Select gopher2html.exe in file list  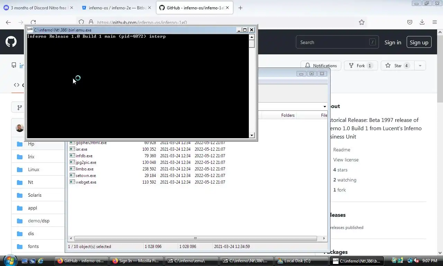91,143
